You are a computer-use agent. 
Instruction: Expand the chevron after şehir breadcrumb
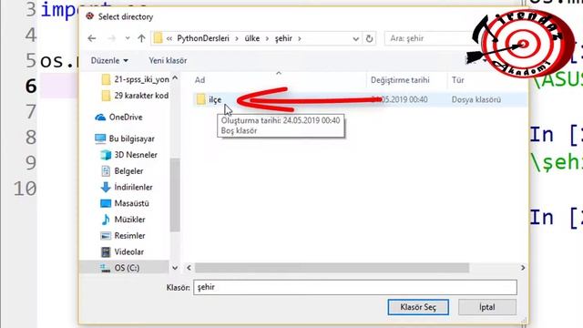point(300,38)
